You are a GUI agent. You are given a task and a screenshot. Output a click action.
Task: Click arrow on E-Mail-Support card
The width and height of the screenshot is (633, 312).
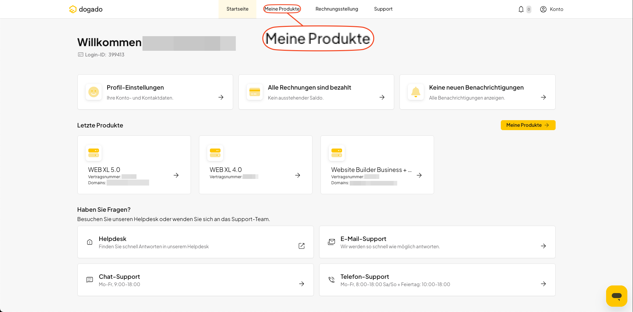543,246
